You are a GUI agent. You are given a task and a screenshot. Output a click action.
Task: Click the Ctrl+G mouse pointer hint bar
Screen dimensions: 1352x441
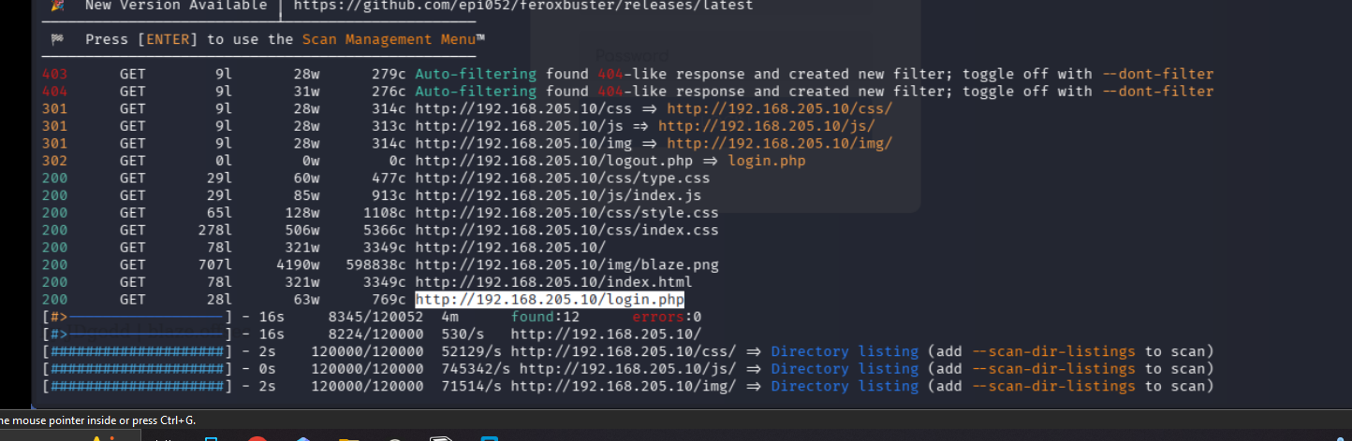click(x=98, y=420)
